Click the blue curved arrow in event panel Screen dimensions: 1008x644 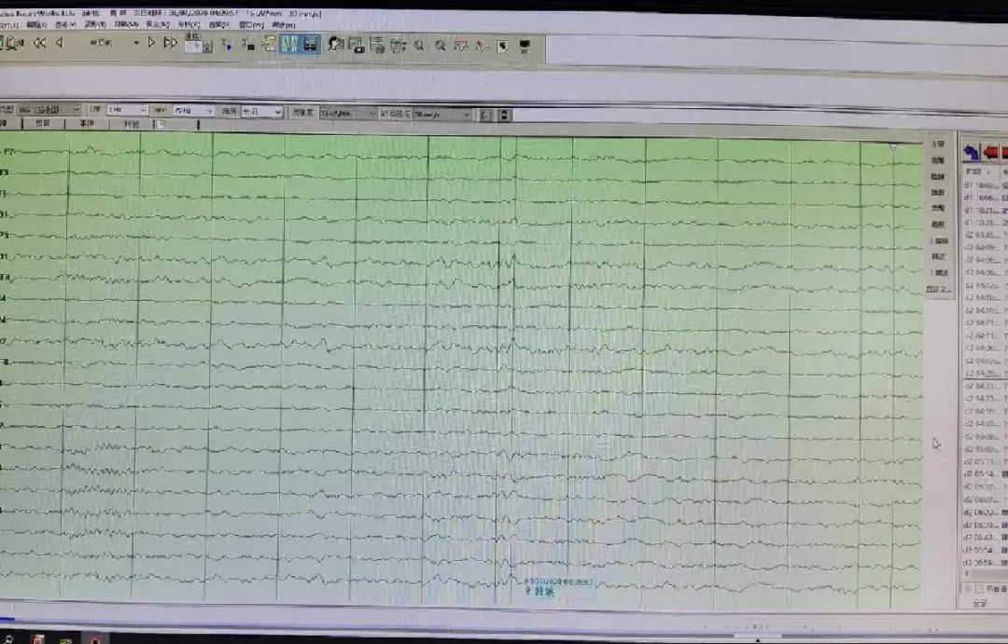[x=972, y=152]
